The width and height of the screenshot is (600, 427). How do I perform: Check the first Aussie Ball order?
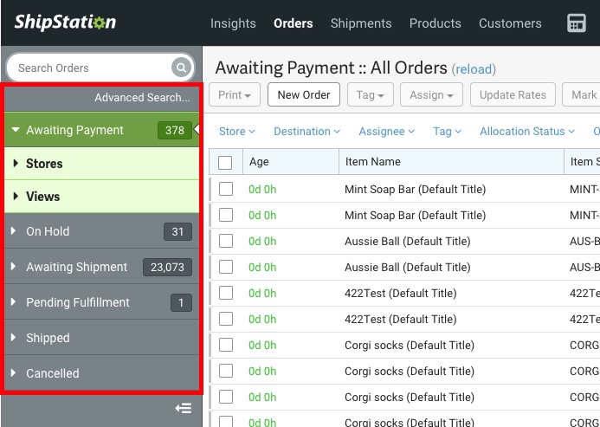pos(226,241)
